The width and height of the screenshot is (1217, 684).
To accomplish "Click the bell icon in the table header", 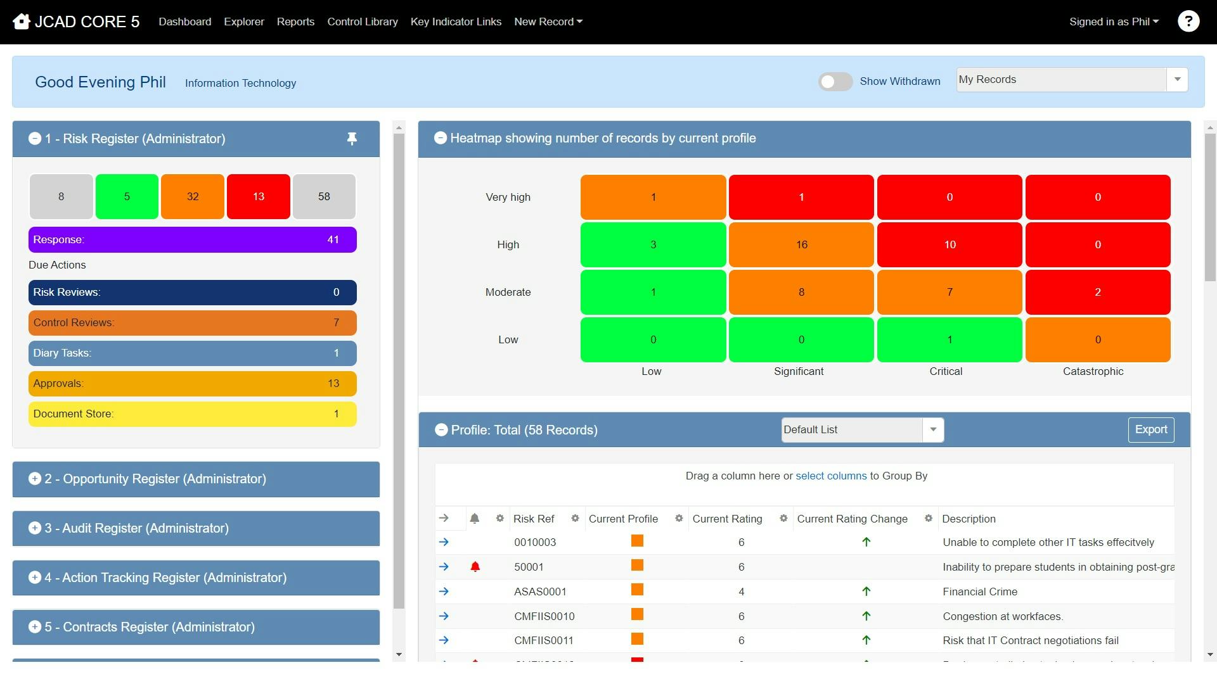I will (x=476, y=519).
